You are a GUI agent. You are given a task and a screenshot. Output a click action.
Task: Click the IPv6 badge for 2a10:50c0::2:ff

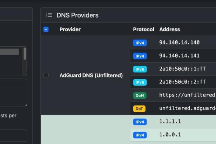click(140, 82)
